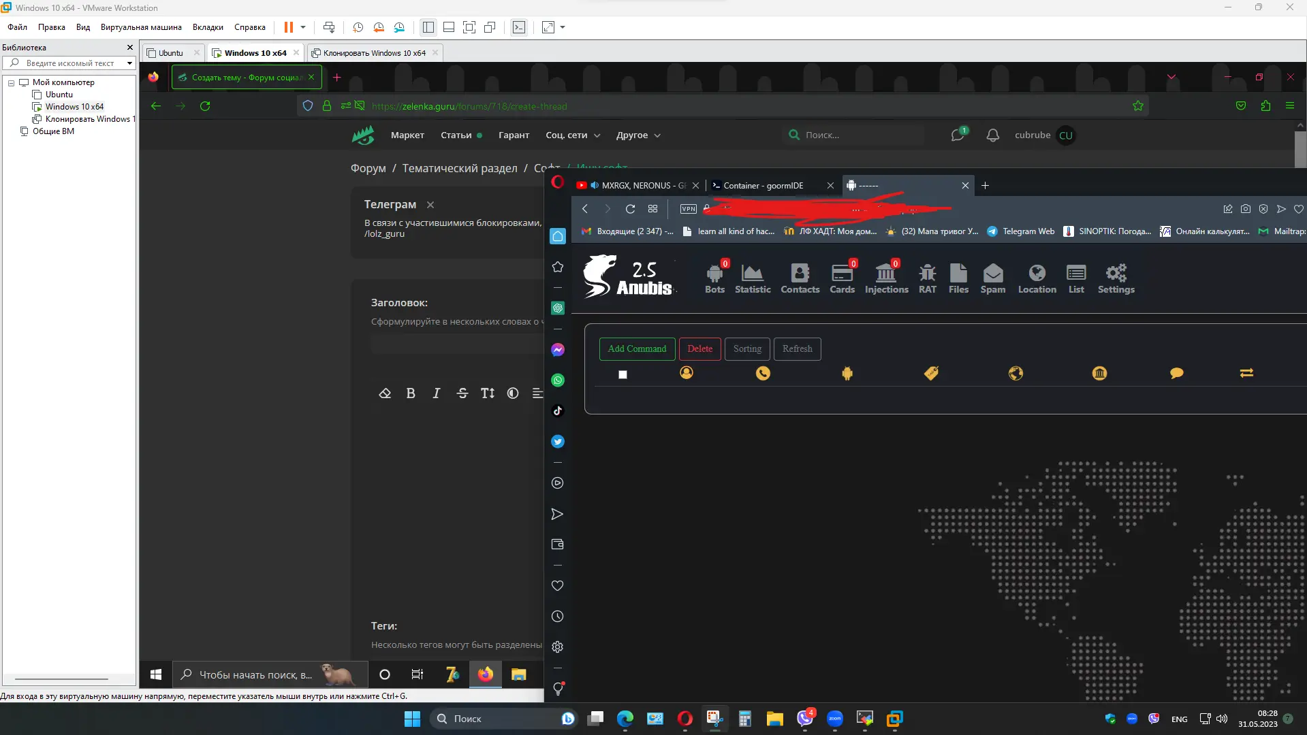Open the pause button dropdown arrow in VMware
Viewport: 1307px width, 735px height.
303,27
